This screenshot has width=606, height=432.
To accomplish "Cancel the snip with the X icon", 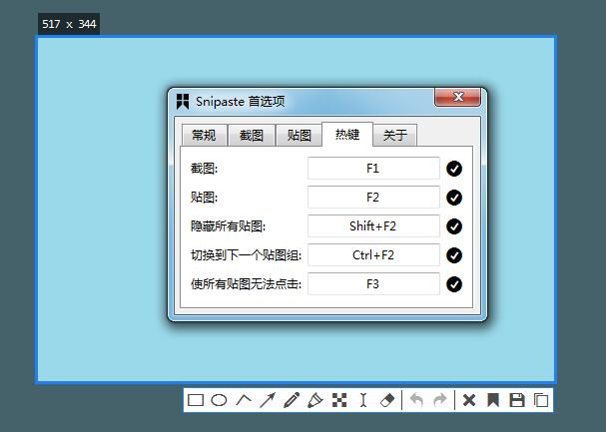I will (468, 400).
